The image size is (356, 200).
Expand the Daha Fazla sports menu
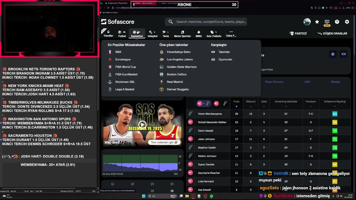click(231, 34)
